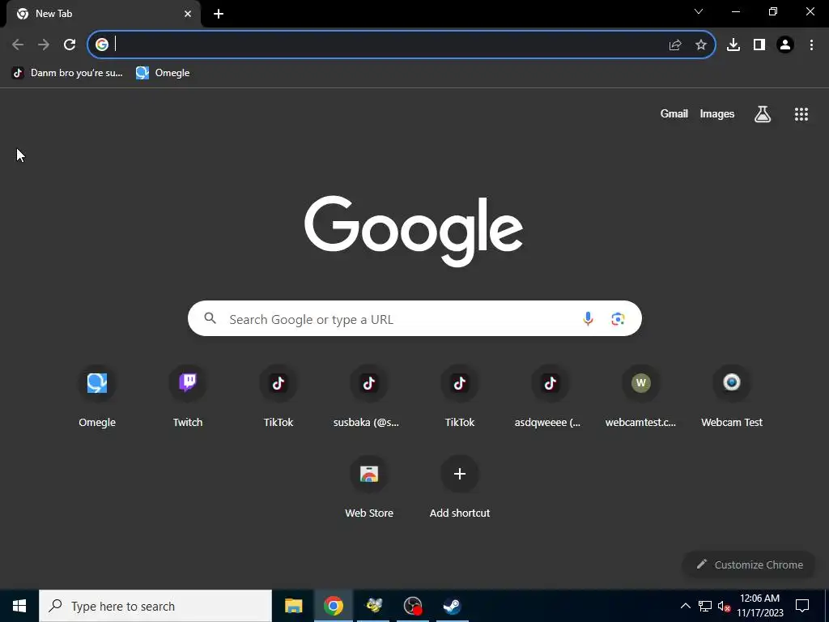Screen dimensions: 829x622
Task: Bookmark this tab with the star icon
Action: [701, 45]
